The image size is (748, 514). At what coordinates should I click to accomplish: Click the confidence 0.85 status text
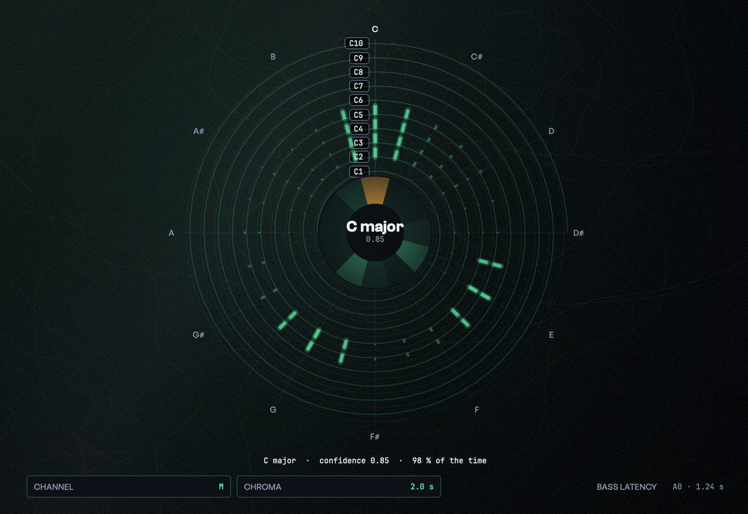click(x=354, y=460)
